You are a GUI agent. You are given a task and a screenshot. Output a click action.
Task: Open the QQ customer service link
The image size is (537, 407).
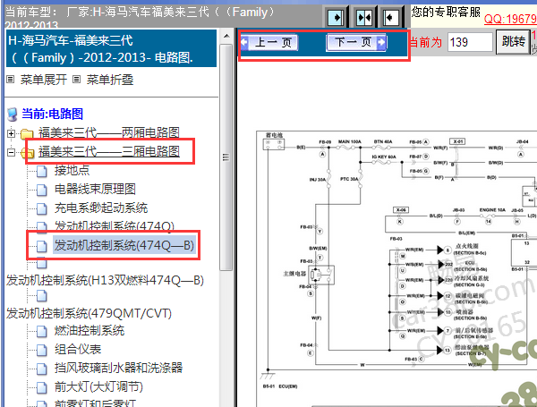pos(510,19)
